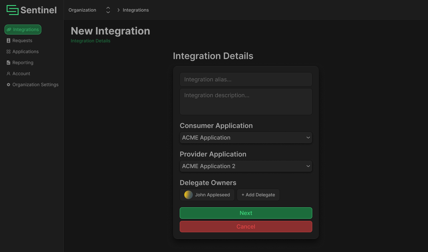Click the Consumer Application dropdown arrow
The image size is (428, 252).
(308, 138)
